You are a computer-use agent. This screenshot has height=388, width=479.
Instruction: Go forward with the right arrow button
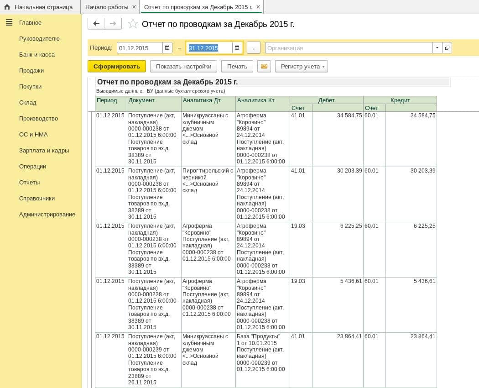click(113, 24)
